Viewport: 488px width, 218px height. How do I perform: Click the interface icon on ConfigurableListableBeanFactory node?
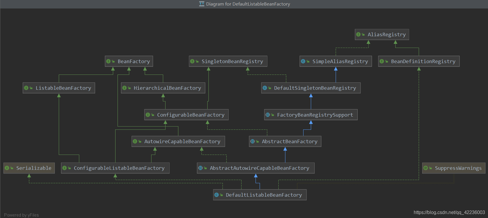click(x=64, y=168)
